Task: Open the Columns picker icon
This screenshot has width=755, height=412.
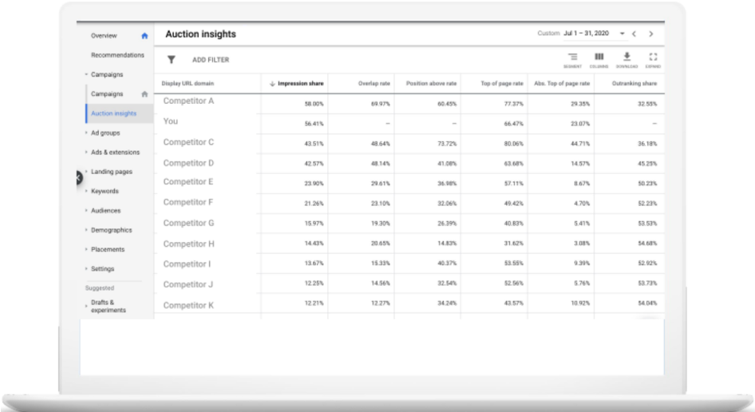Action: (x=599, y=58)
